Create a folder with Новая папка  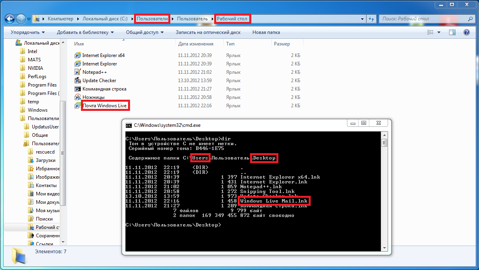266,32
